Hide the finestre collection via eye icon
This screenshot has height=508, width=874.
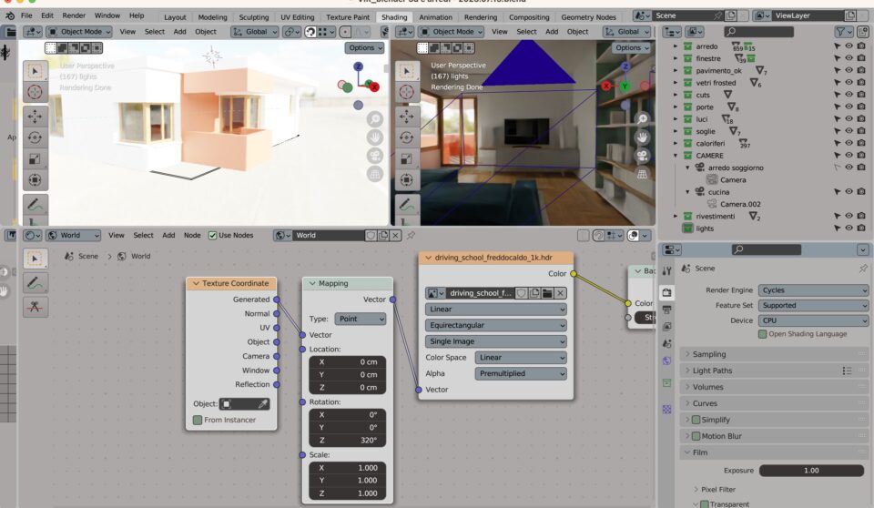(849, 58)
